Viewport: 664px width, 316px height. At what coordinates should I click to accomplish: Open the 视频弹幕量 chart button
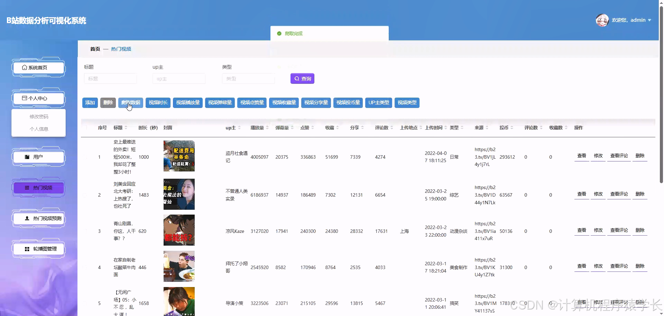click(220, 102)
